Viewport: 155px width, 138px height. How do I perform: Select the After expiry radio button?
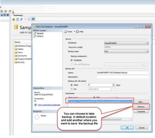coord(71,85)
